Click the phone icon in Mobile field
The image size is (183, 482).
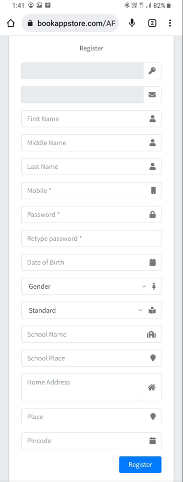coord(153,190)
